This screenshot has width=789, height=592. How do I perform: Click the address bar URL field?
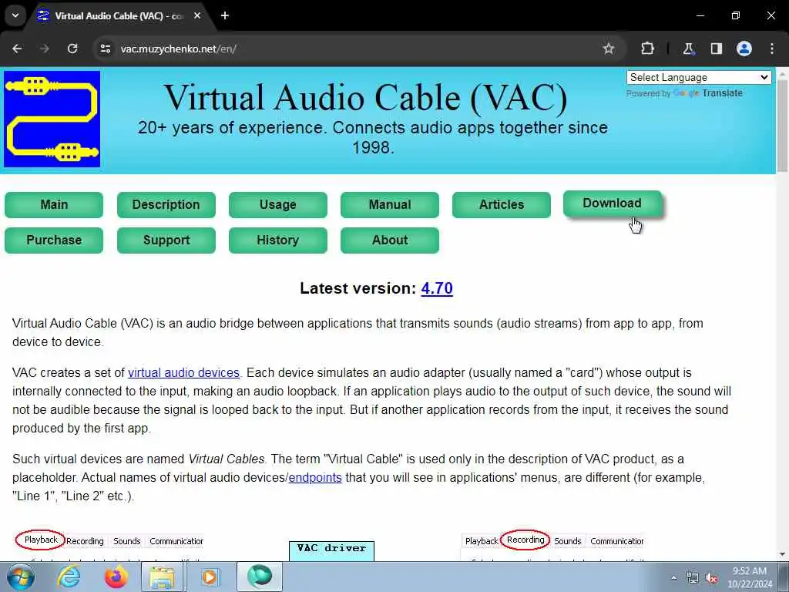(352, 49)
